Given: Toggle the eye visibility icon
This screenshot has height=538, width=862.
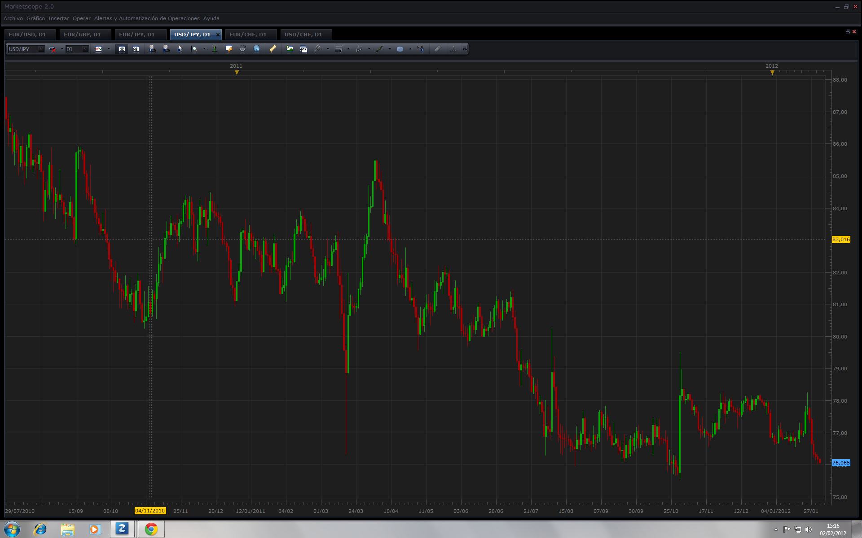Looking at the screenshot, I should pos(242,49).
